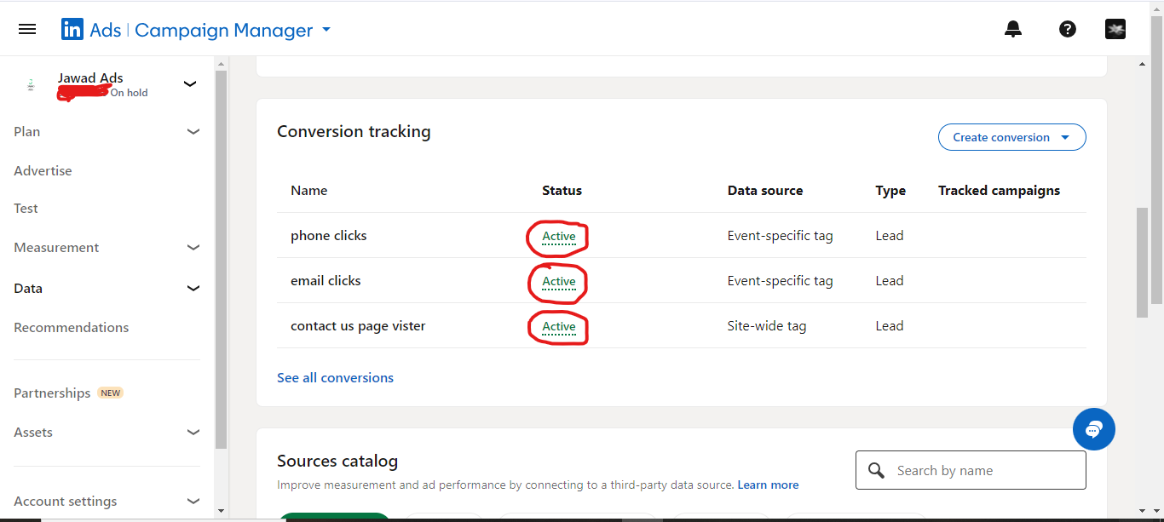Screen dimensions: 1164x522
Task: Expand the Campaign Manager dropdown arrow
Action: click(x=326, y=31)
